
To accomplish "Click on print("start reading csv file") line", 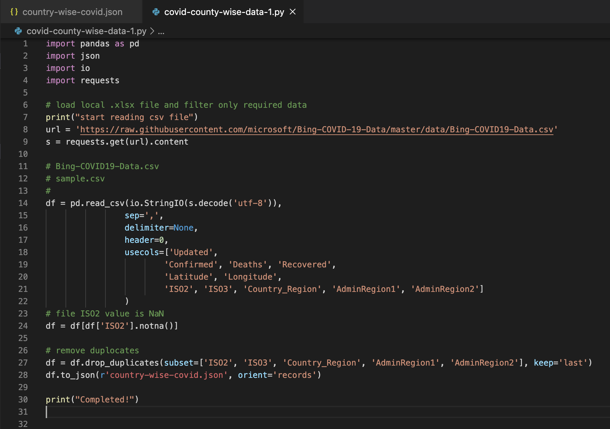I will click(122, 117).
